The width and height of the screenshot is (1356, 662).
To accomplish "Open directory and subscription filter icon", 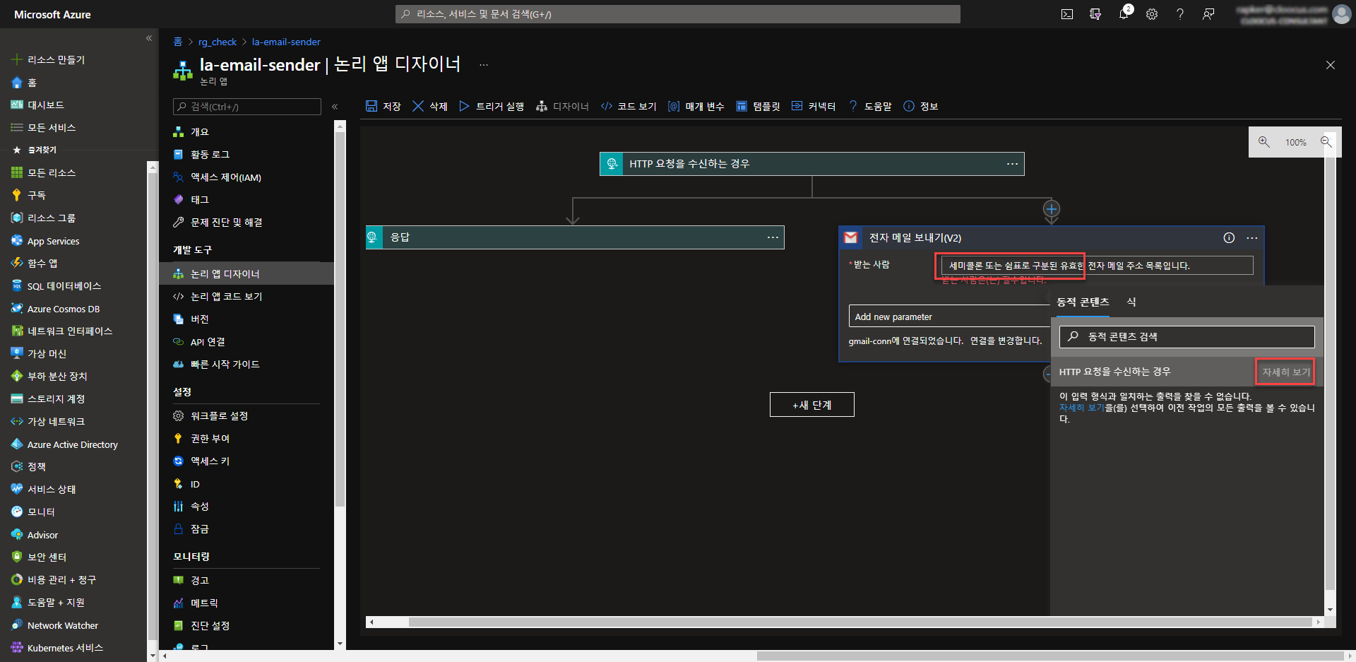I will pyautogui.click(x=1095, y=14).
